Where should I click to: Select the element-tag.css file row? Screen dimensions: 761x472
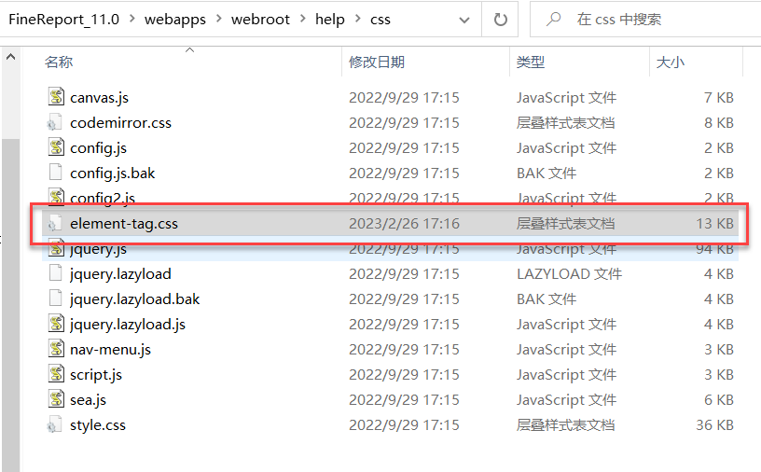(373, 224)
